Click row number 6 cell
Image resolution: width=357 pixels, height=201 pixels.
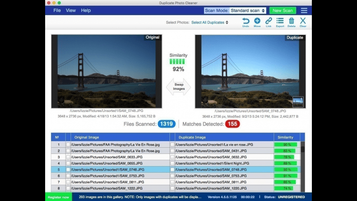tap(59, 176)
